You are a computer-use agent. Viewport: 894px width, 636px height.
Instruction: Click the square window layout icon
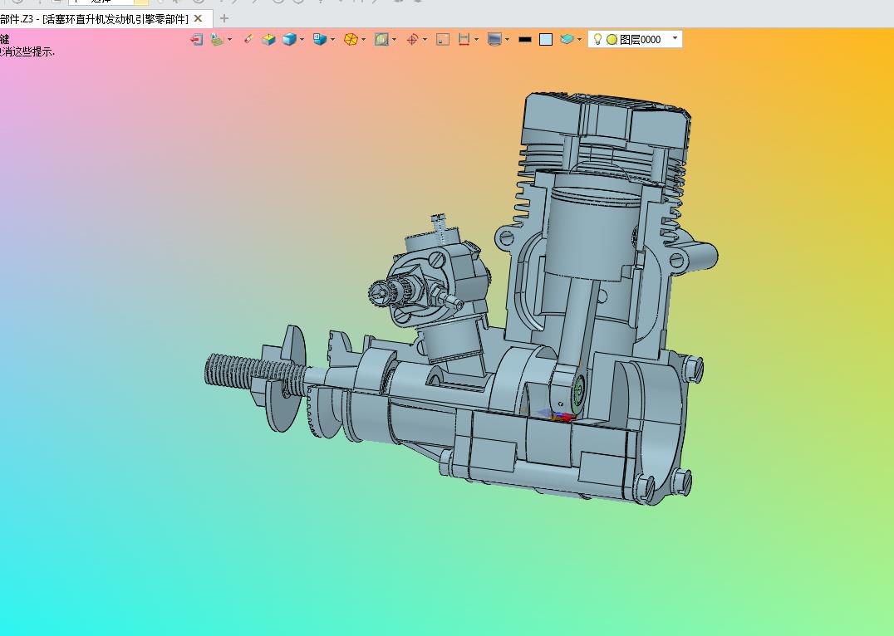point(443,39)
